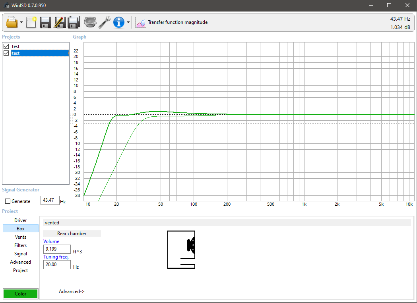Click the 43.47 Hz cursor readout

pos(400,19)
